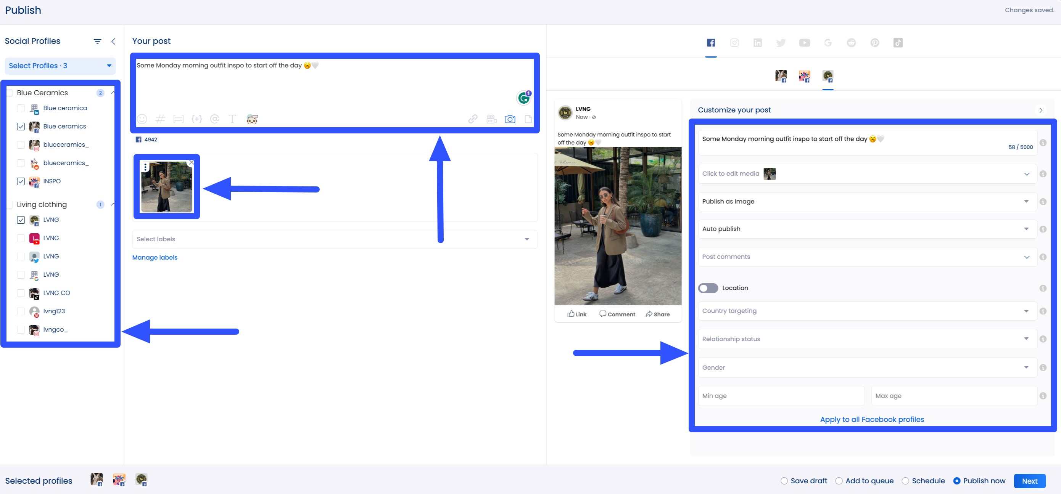Image resolution: width=1061 pixels, height=494 pixels.
Task: Expand the Select Profiles dropdown
Action: coord(60,66)
